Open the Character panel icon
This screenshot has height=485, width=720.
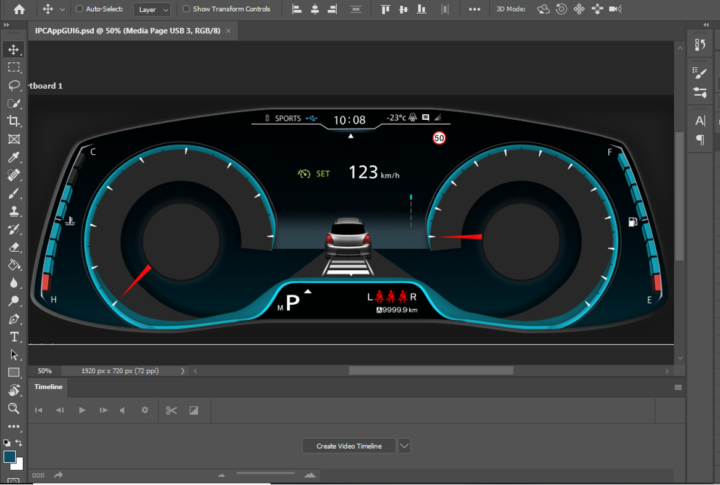tap(700, 121)
